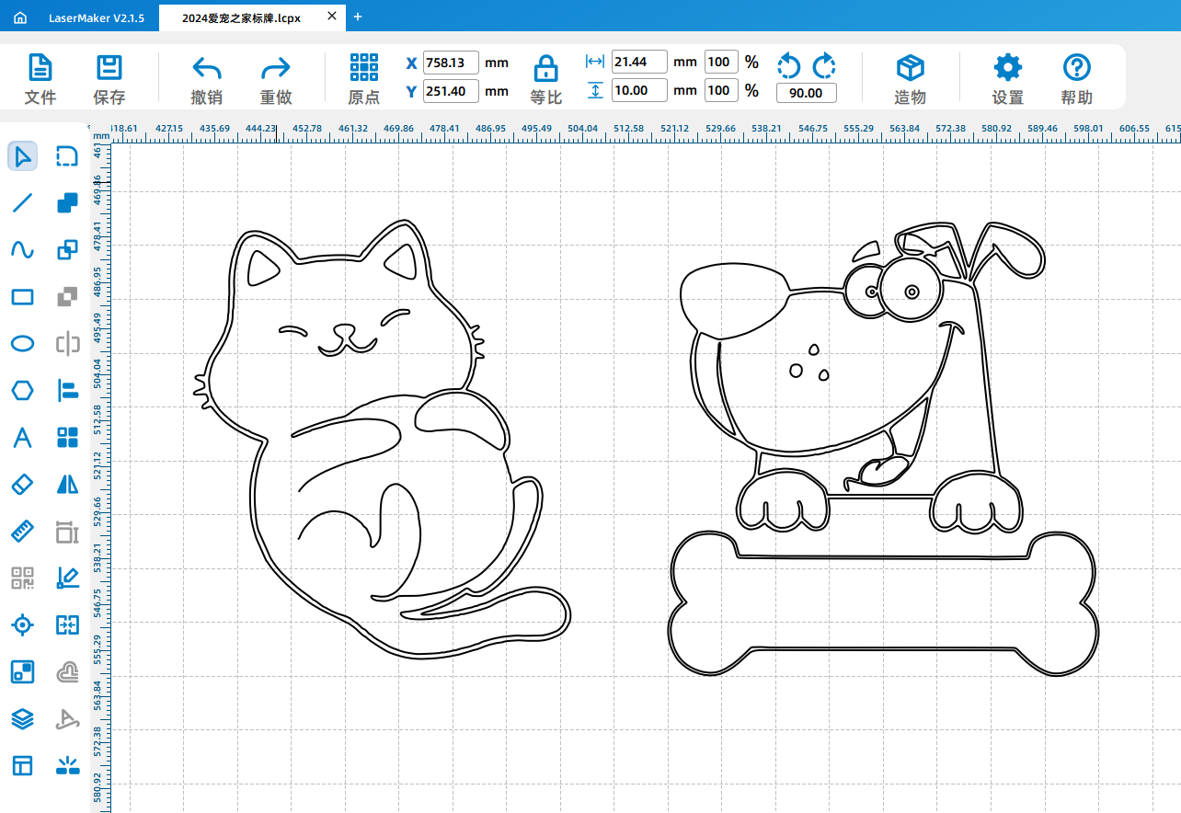Click the gray text-on-path icon
Viewport: 1181px width, 813px height.
(x=67, y=719)
